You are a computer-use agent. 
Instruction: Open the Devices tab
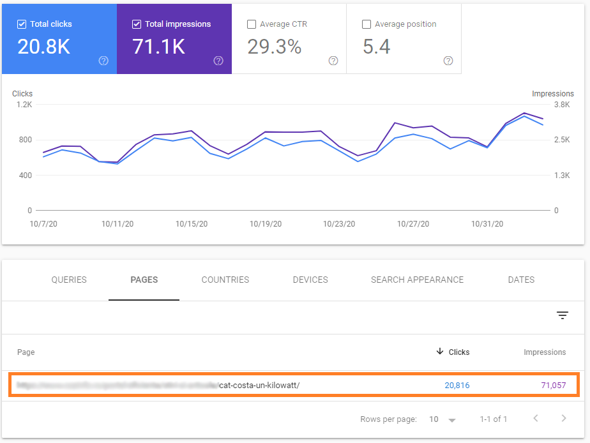pos(310,280)
